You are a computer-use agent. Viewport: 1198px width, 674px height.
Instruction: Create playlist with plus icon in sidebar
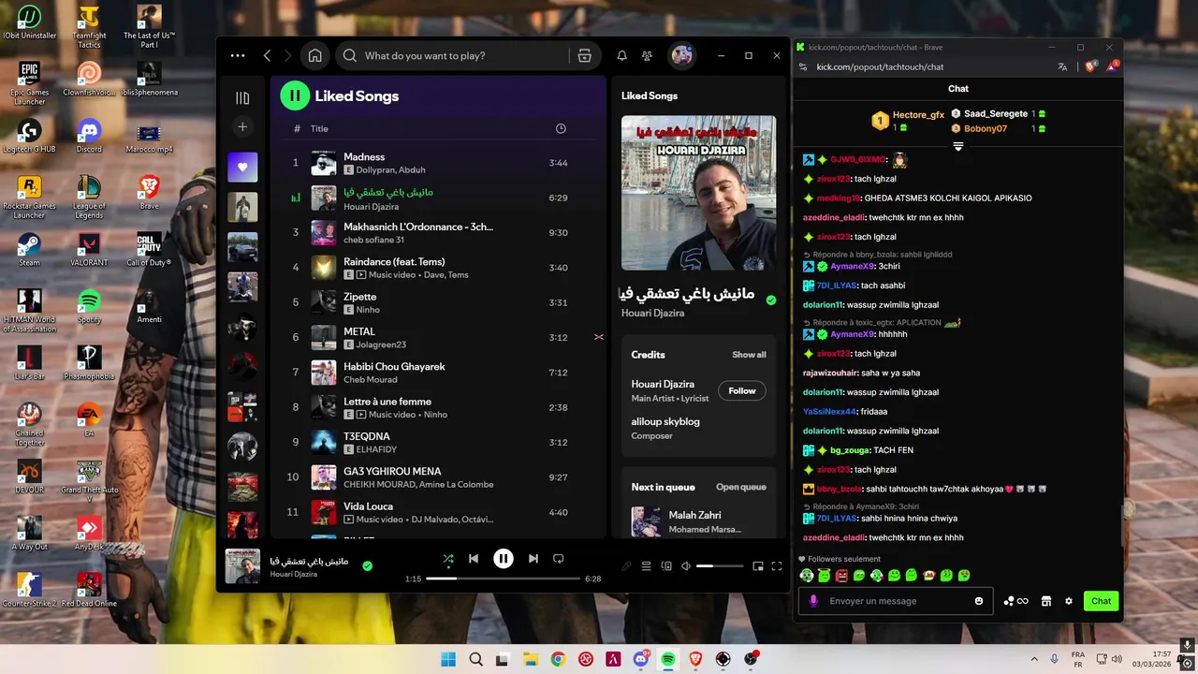(x=242, y=126)
